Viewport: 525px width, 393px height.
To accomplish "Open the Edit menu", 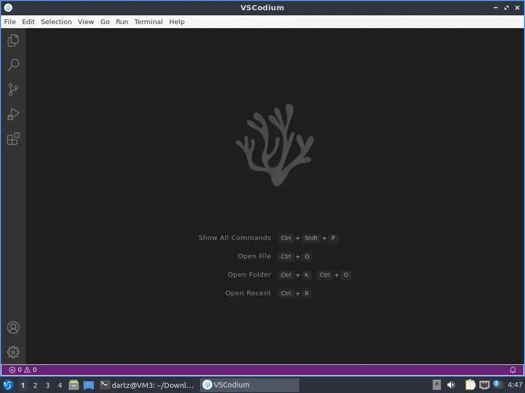I will coord(29,21).
